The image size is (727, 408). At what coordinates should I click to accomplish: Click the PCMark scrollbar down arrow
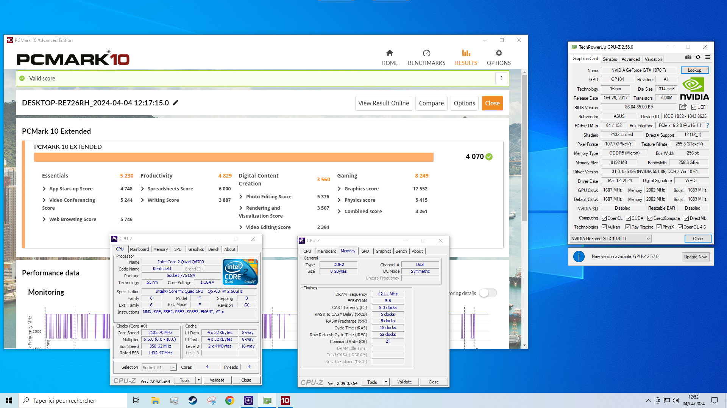point(524,345)
